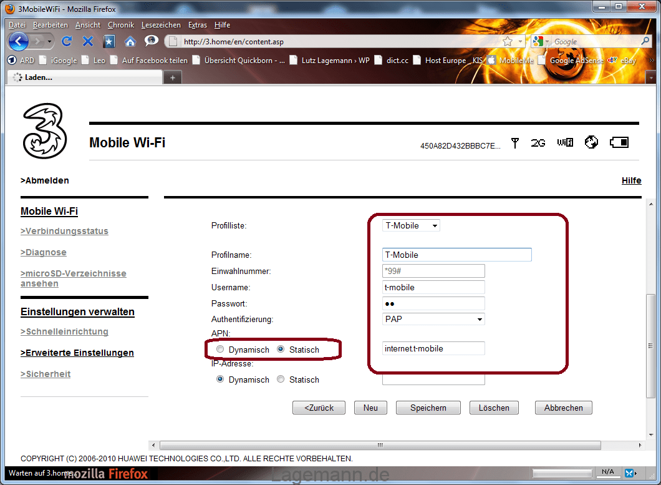Click the browser Back arrow button
The image size is (661, 485).
[x=18, y=41]
